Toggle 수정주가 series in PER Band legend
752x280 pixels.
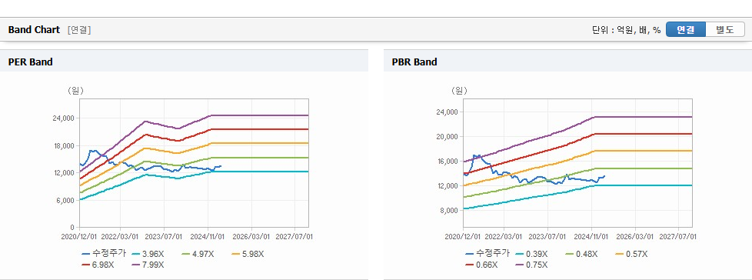[104, 254]
